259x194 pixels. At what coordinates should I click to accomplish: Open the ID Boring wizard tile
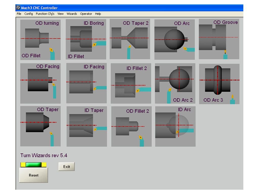point(86,39)
